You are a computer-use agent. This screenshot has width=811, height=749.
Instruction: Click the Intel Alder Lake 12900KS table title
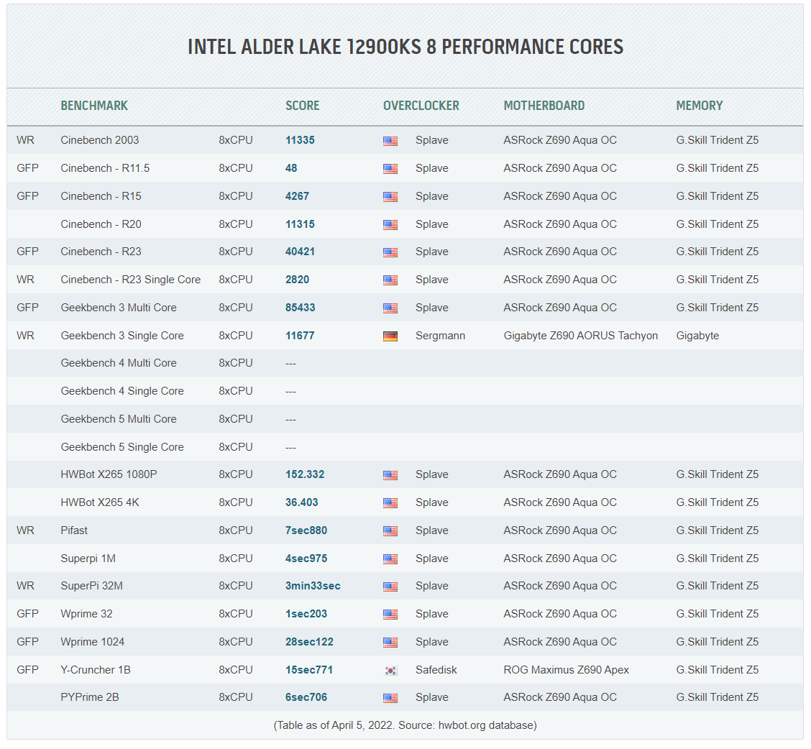[405, 47]
